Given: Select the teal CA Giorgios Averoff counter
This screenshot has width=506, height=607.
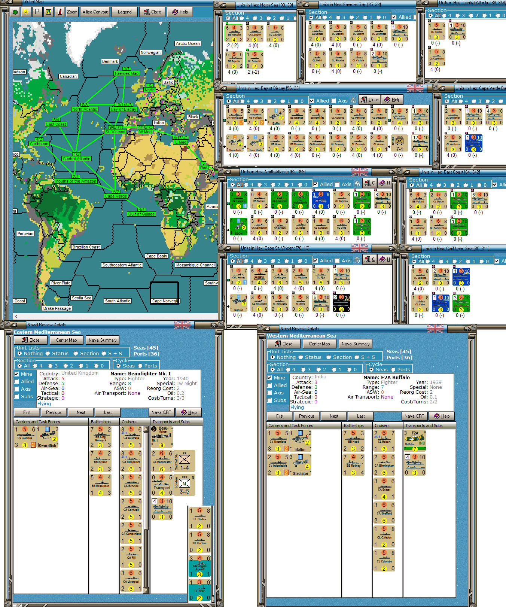Looking at the screenshot, I should tap(199, 566).
